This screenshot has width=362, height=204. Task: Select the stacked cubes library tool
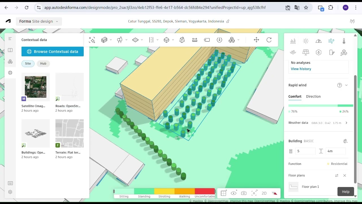[x=232, y=40]
